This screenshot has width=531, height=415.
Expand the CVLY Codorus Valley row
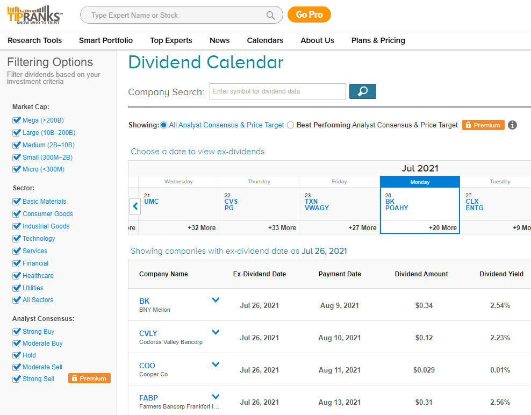click(x=216, y=332)
